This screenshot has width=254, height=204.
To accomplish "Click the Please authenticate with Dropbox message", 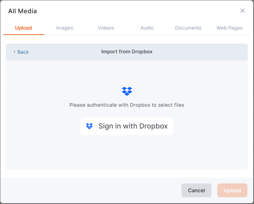I will [x=127, y=105].
